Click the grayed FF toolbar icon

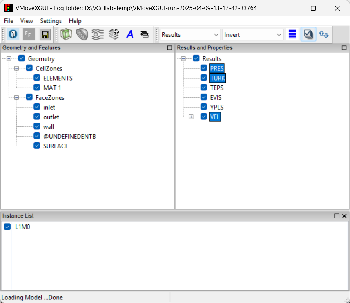[x=29, y=34]
